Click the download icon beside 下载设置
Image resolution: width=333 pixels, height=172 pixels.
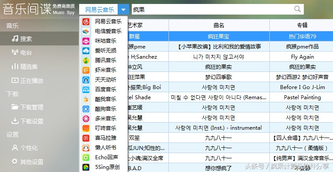tap(15, 121)
